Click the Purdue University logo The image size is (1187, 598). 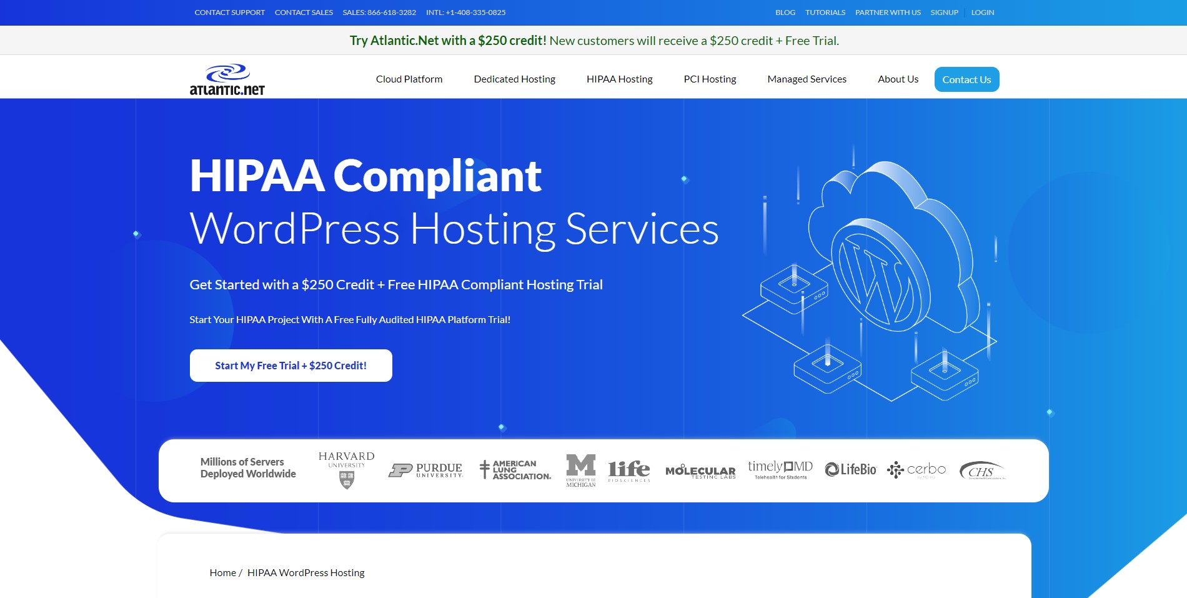pos(425,470)
